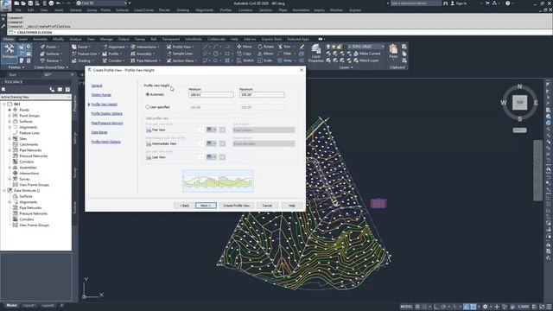Select the Trim tool
The image size is (553, 311).
(284, 47)
